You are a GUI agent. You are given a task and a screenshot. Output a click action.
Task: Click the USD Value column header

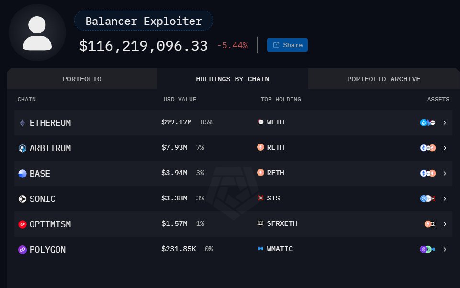180,100
